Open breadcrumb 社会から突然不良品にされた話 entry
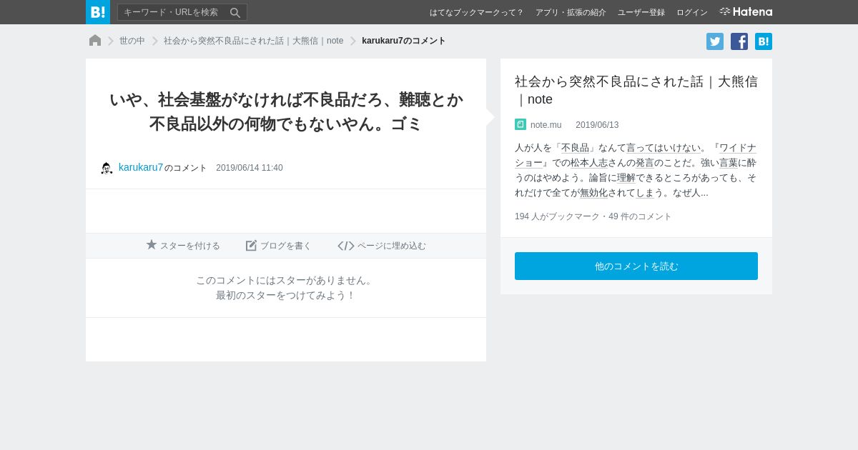This screenshot has height=450, width=858. click(253, 41)
